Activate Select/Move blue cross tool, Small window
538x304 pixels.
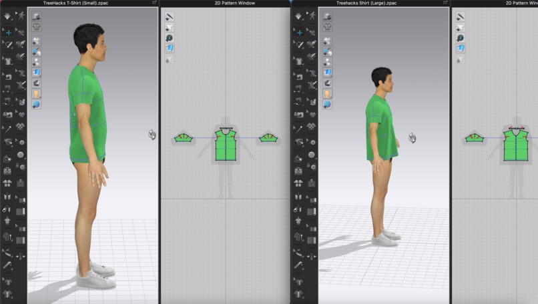7,33
